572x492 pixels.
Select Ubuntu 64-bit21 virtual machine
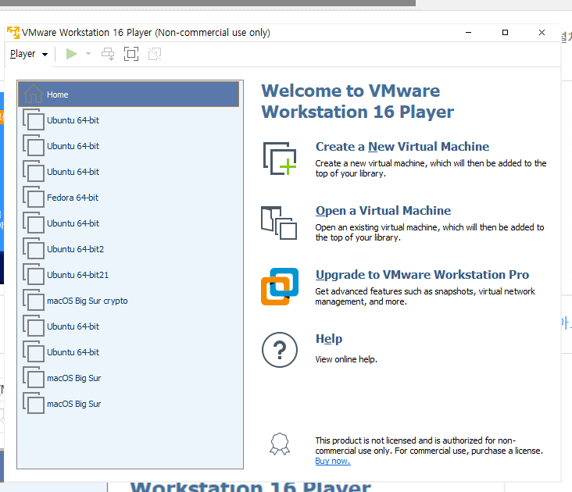(128, 275)
